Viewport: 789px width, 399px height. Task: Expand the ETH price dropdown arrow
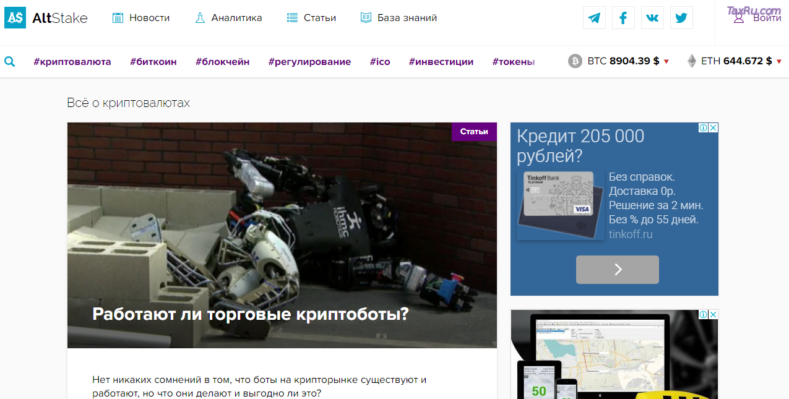coord(779,62)
